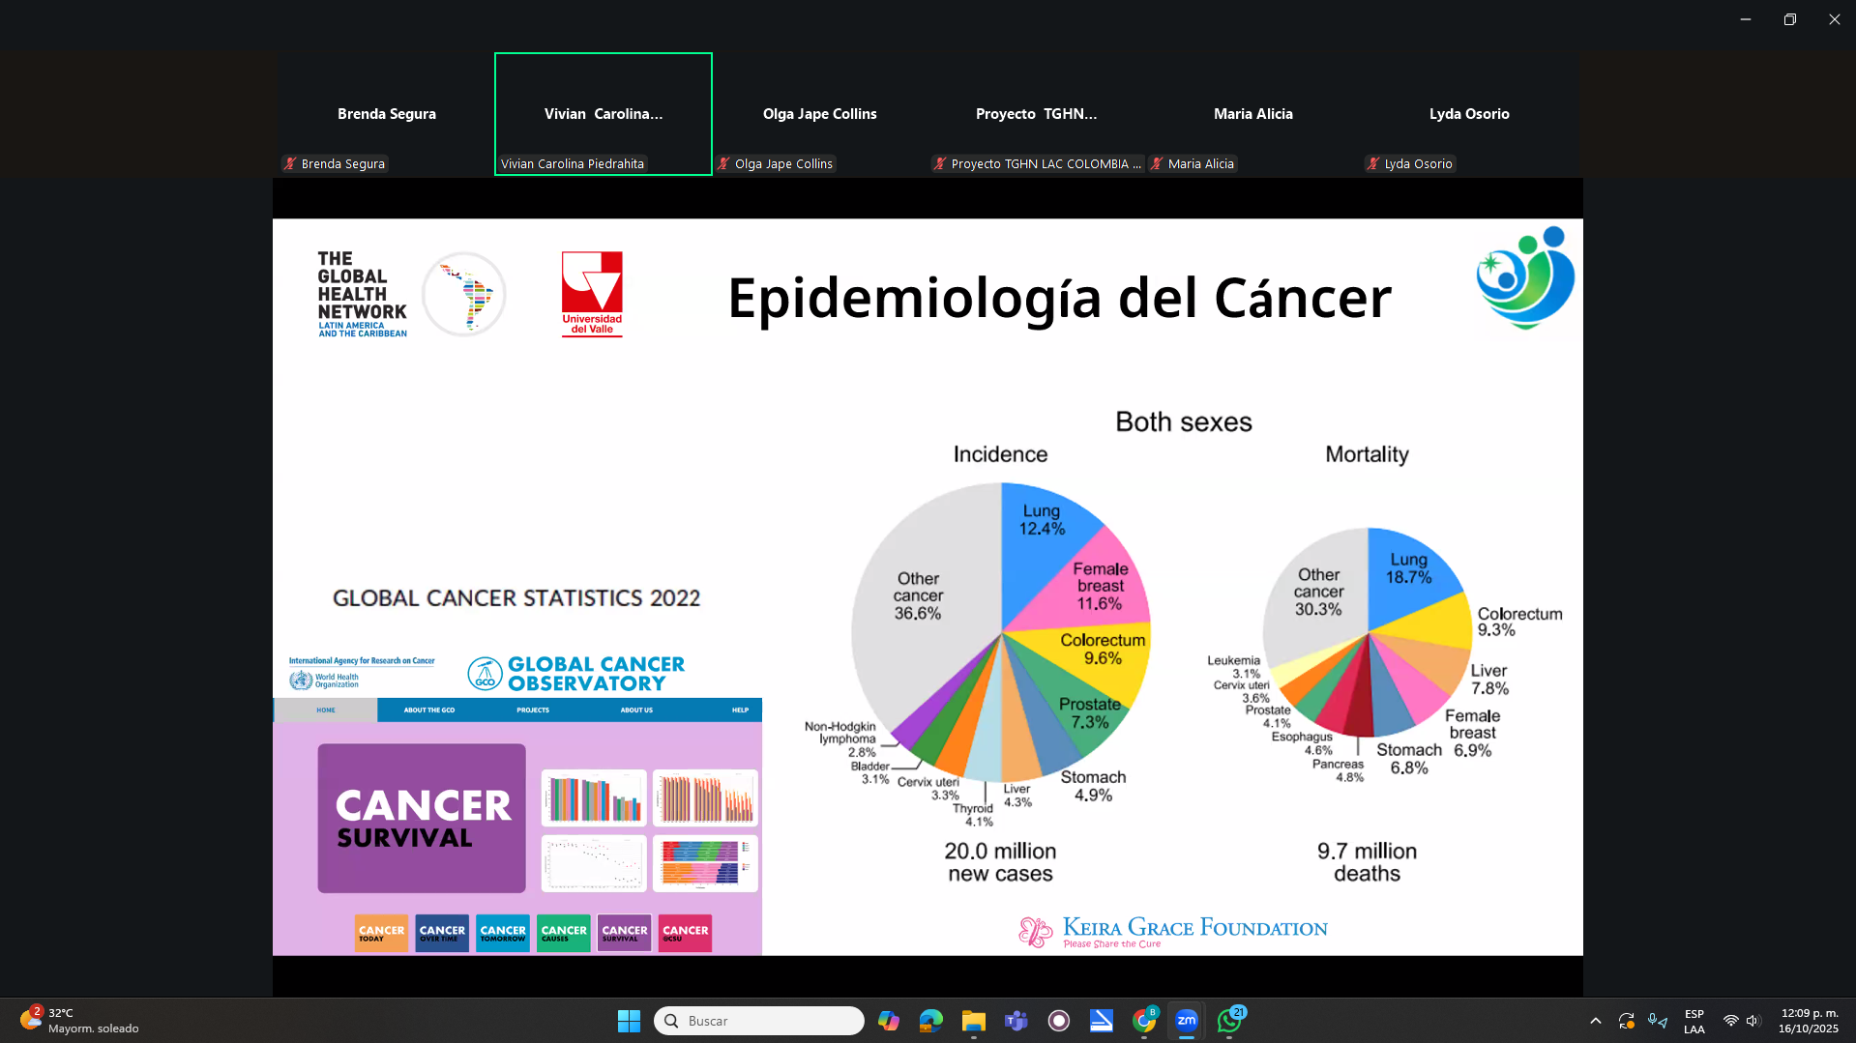Open File Explorer folder icon
Image resolution: width=1856 pixels, height=1043 pixels.
tap(973, 1021)
